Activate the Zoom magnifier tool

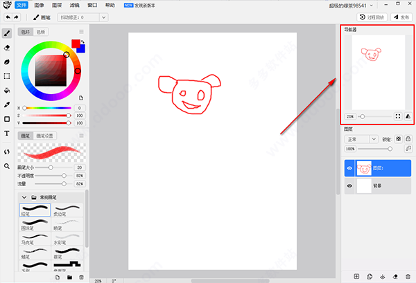7,166
